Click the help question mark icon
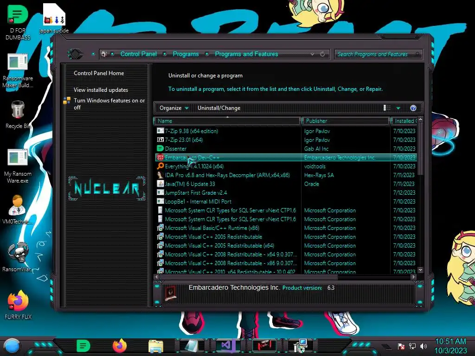This screenshot has height=356, width=475. coord(413,108)
